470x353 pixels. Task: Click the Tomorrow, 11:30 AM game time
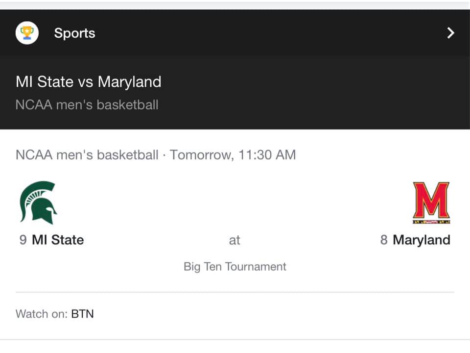[x=233, y=155]
